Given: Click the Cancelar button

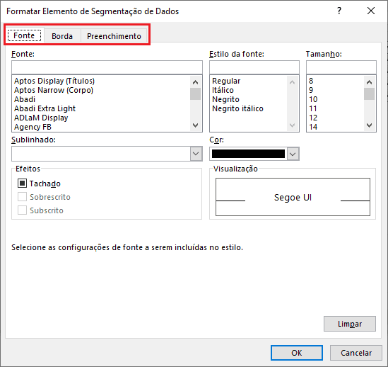Looking at the screenshot, I should point(355,353).
